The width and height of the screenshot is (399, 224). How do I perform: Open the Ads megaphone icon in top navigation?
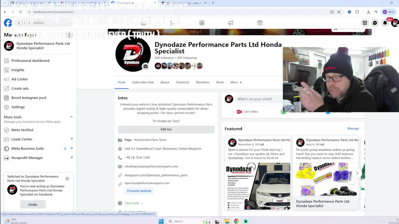pyautogui.click(x=231, y=23)
